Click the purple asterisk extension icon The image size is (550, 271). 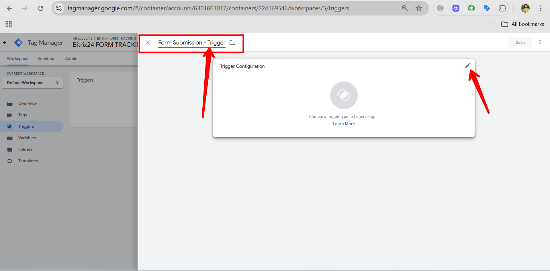pyautogui.click(x=456, y=8)
